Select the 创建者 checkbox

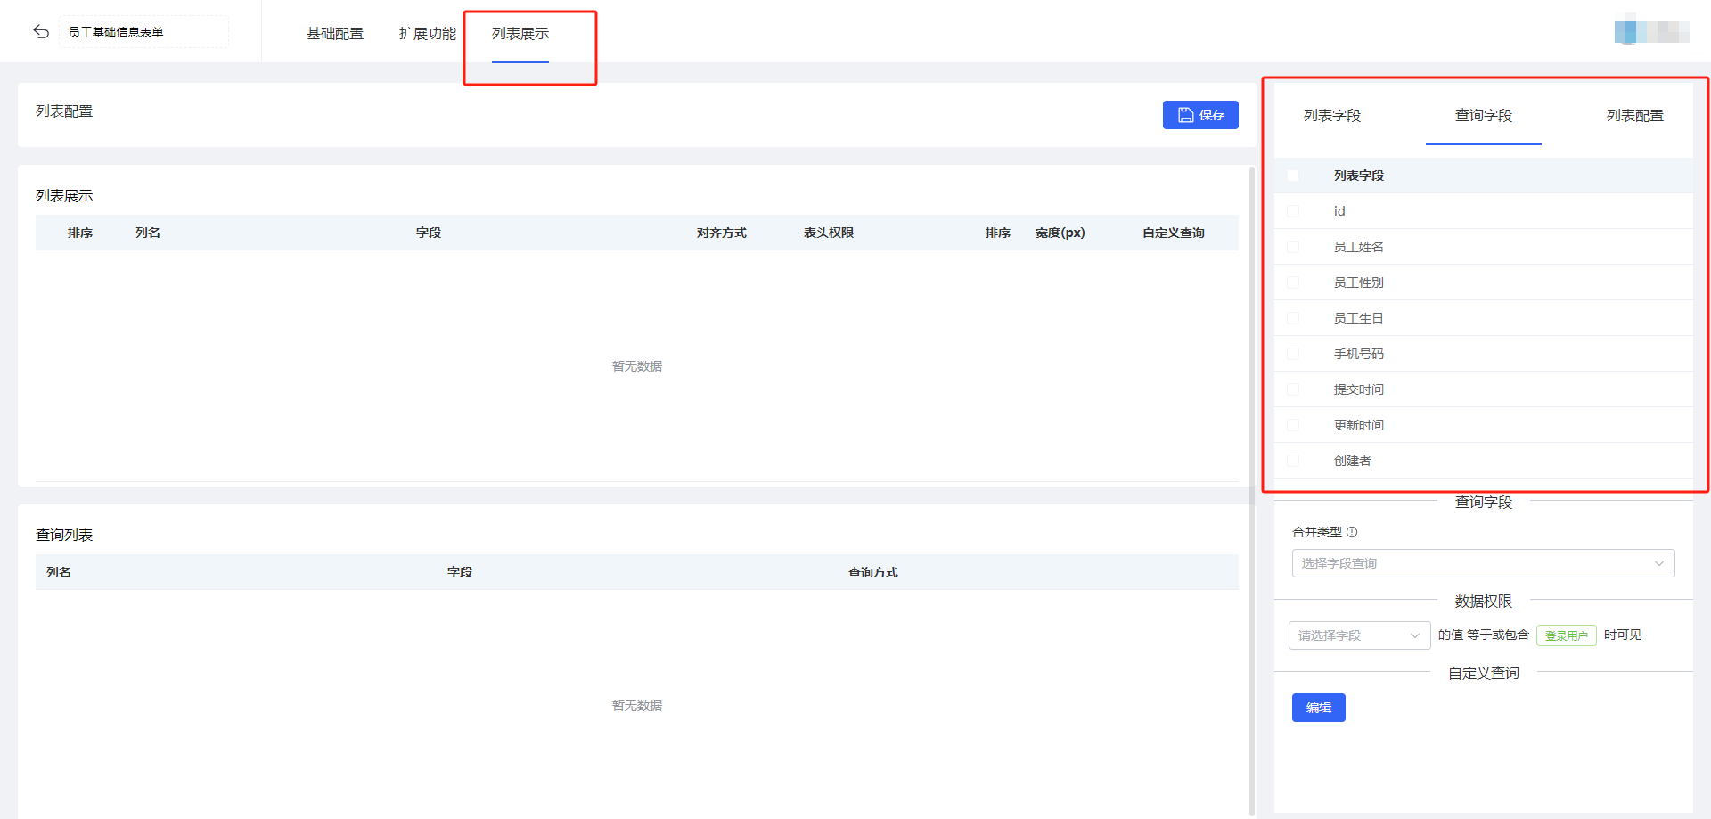click(x=1293, y=461)
